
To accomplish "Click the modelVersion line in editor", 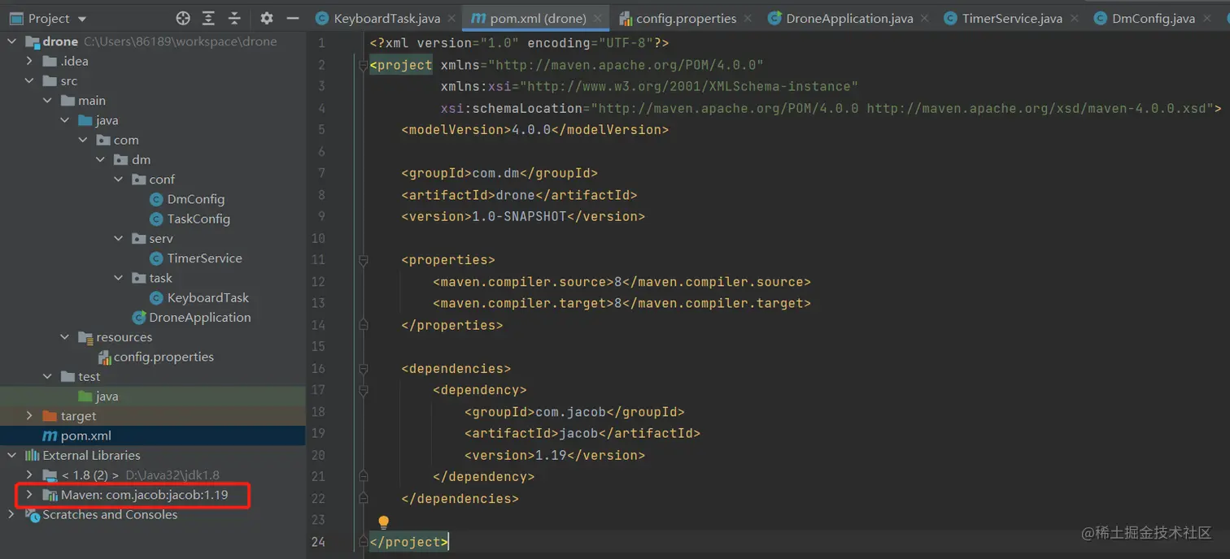I will click(x=534, y=130).
